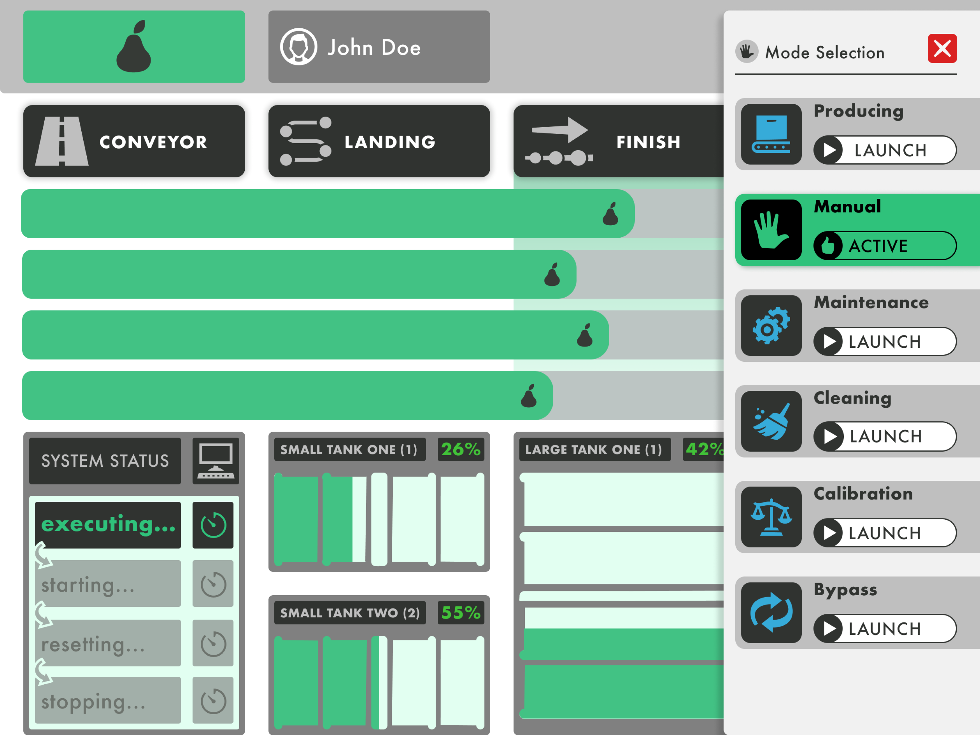Image resolution: width=980 pixels, height=735 pixels.
Task: Select the Cleaning broom icon
Action: coord(771,421)
